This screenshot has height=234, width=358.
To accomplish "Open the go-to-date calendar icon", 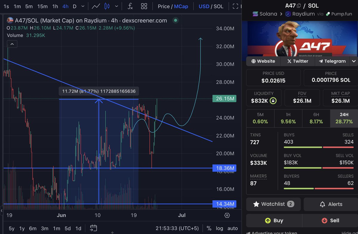I will (x=93, y=228).
